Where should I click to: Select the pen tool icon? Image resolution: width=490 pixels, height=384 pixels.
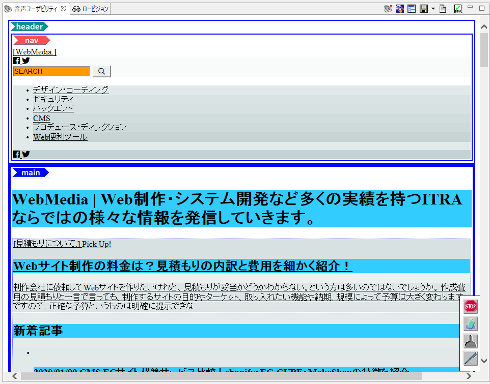[x=470, y=358]
